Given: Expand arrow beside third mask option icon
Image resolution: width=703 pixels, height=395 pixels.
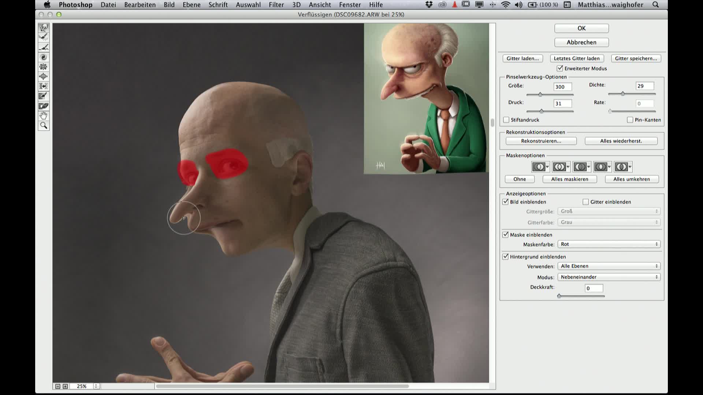Looking at the screenshot, I should coord(588,167).
